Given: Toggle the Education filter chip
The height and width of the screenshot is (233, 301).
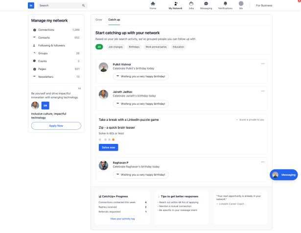Looking at the screenshot, I should [178, 47].
